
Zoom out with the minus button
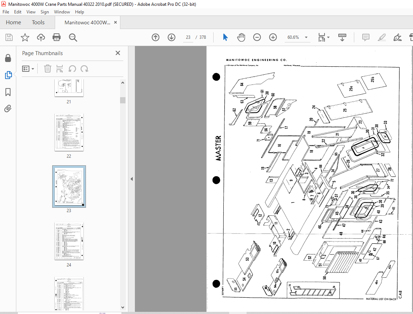coord(257,37)
